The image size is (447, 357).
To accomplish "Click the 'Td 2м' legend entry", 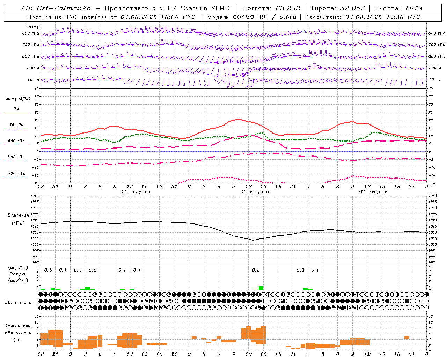I will pyautogui.click(x=16, y=125).
